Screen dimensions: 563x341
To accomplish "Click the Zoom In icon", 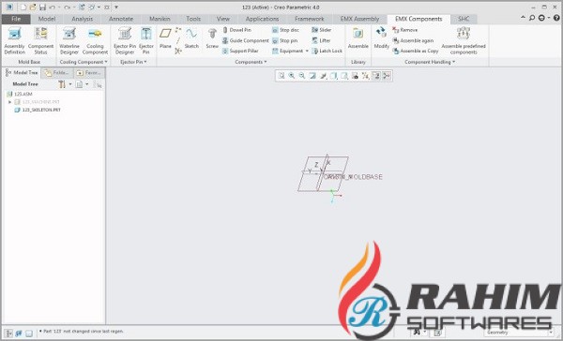I will point(292,76).
